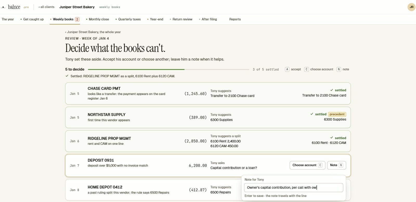Select the NORTHSTAR SUPPLY title
Viewport: 416px width, 202px height.
107,115
